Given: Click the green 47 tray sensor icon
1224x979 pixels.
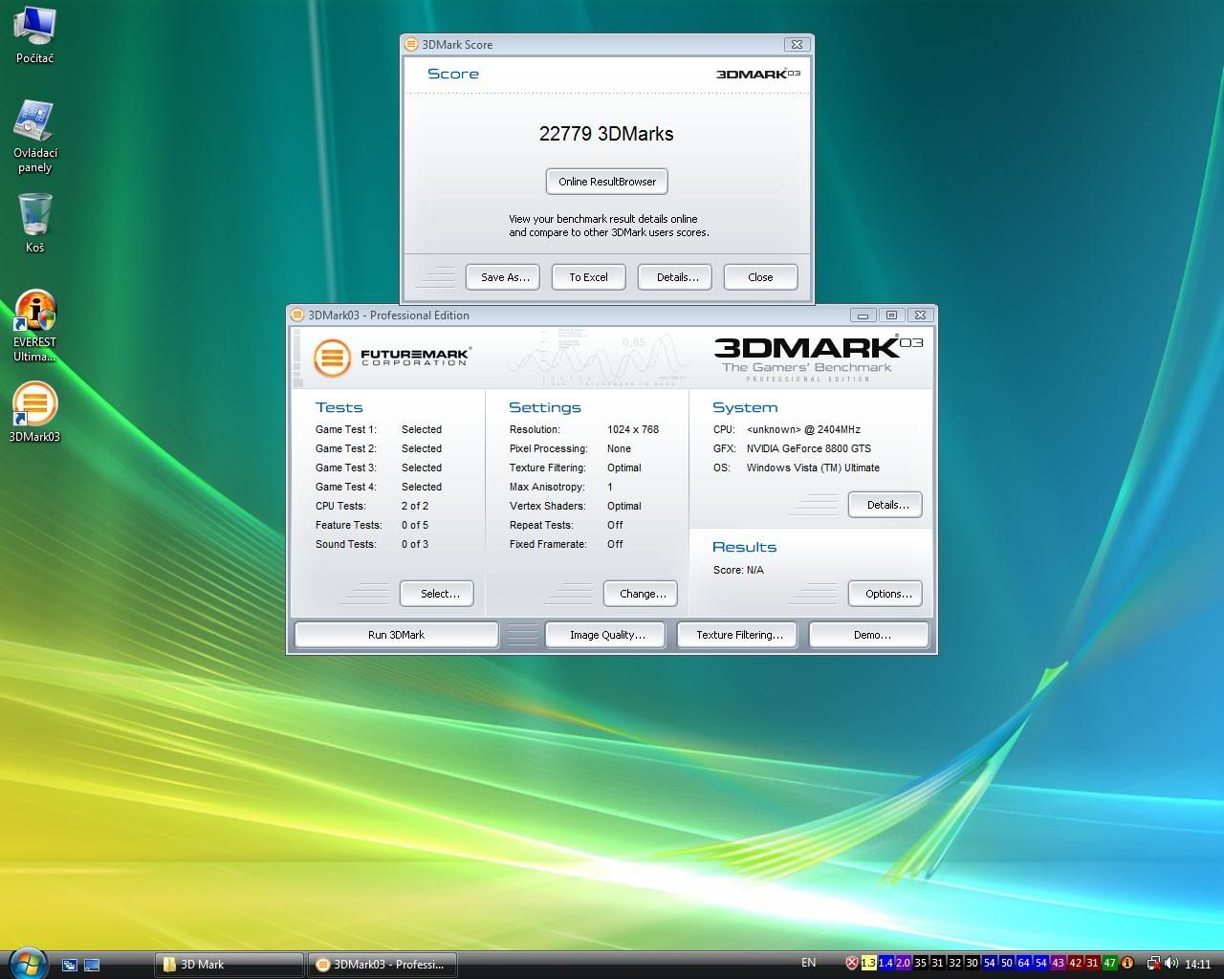Looking at the screenshot, I should (1109, 963).
